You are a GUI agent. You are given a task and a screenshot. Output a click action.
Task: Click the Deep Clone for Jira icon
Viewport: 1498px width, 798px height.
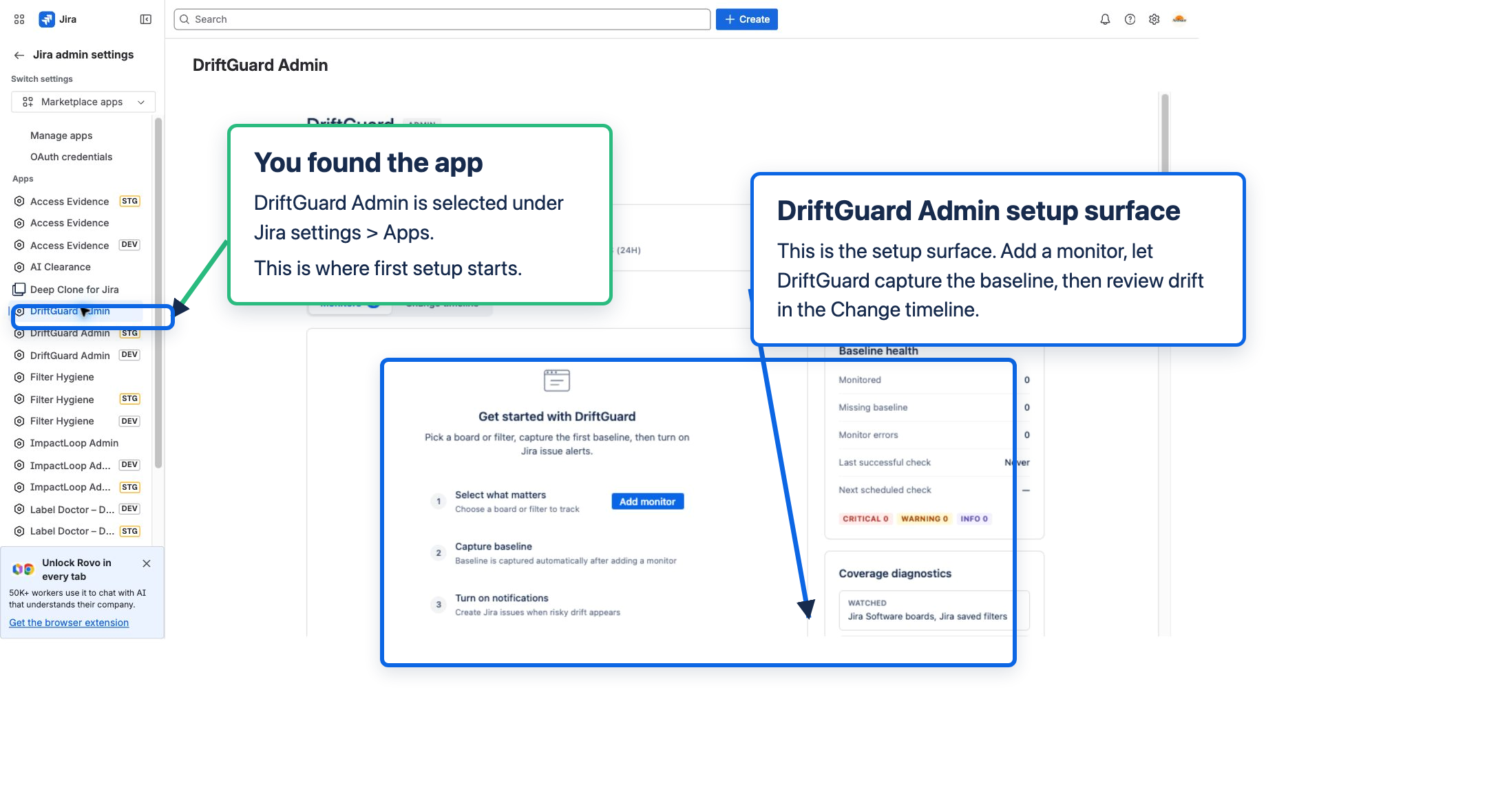[x=19, y=290]
